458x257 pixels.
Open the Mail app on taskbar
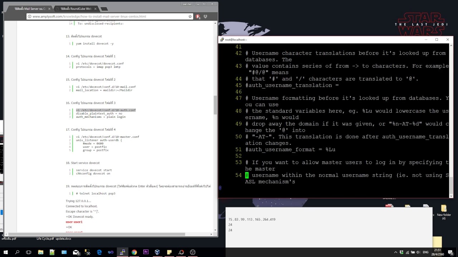[75, 252]
